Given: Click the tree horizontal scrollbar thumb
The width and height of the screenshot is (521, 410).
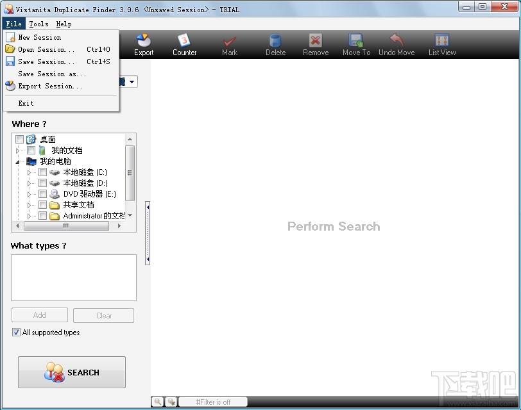Looking at the screenshot, I should (x=66, y=225).
